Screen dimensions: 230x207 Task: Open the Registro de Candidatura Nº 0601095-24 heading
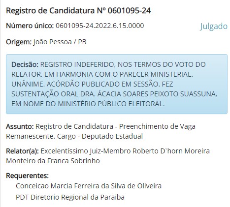click(x=78, y=11)
